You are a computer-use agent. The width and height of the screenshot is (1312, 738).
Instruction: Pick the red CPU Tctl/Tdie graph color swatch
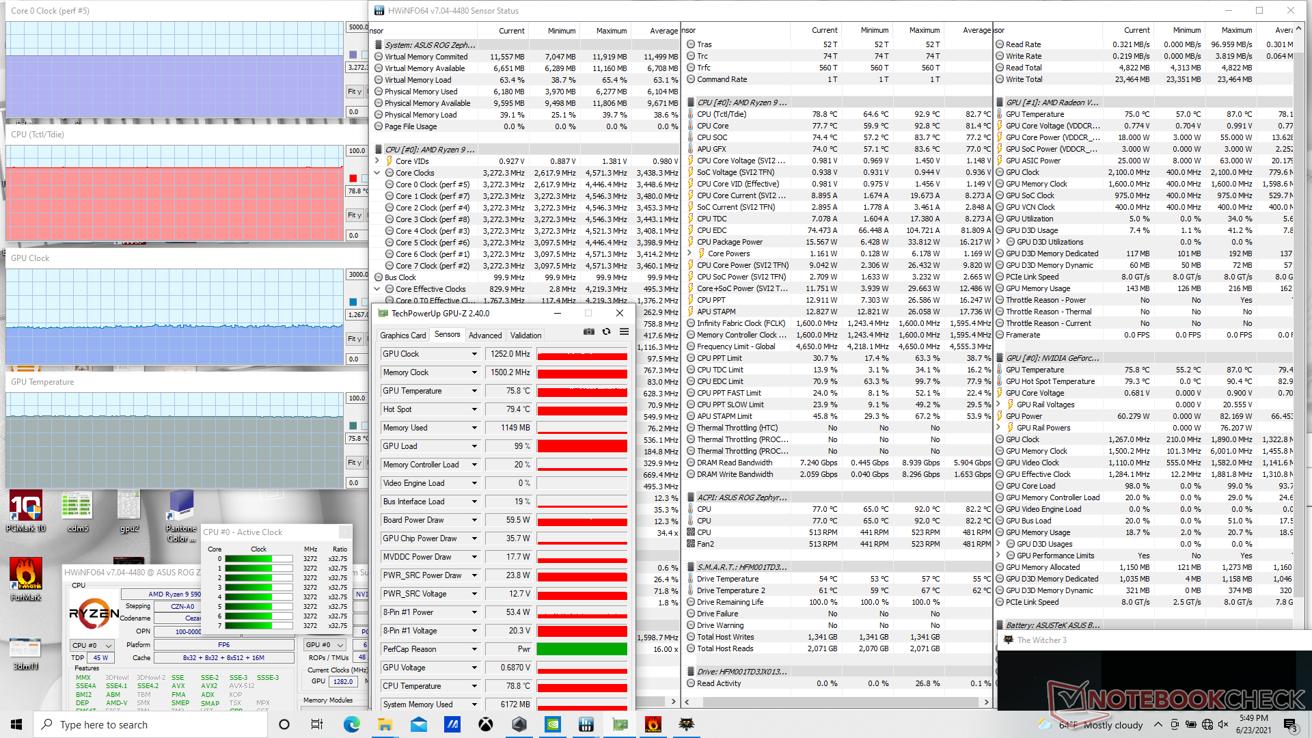click(x=353, y=178)
